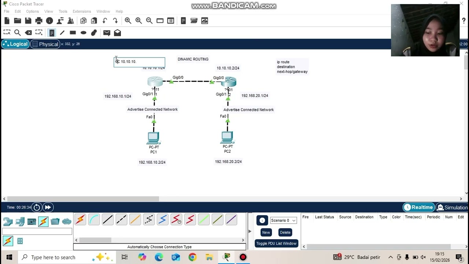Toggle the Place Note tool
The height and width of the screenshot is (264, 469).
pos(52,33)
